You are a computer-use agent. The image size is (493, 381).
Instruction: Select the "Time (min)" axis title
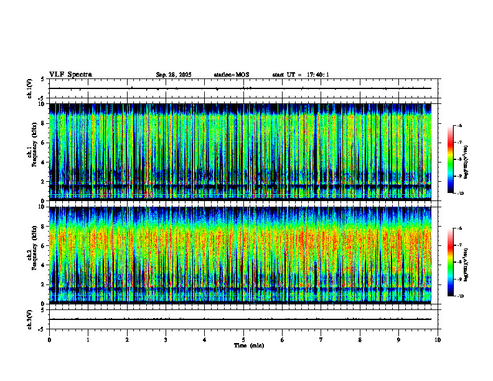[249, 346]
